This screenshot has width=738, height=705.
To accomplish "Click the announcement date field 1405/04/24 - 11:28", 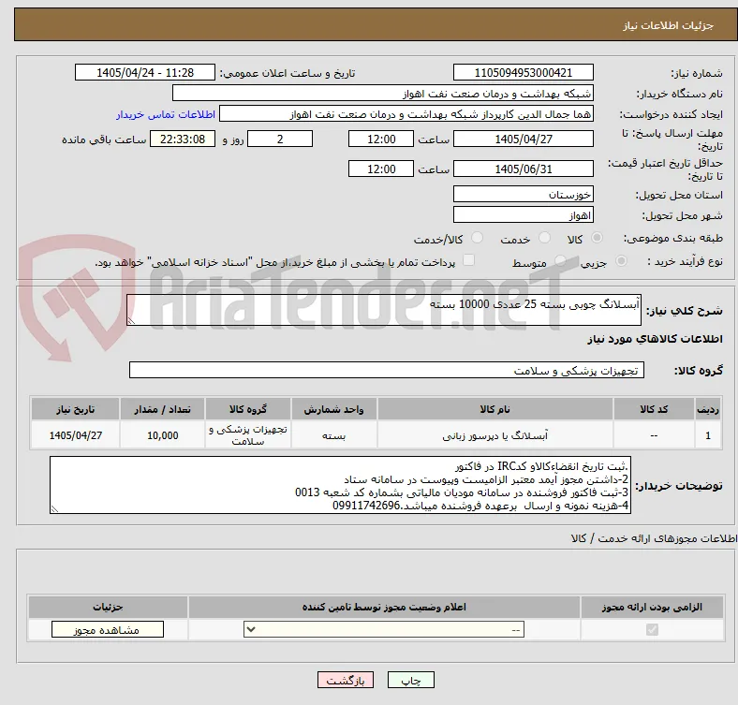I will [145, 72].
